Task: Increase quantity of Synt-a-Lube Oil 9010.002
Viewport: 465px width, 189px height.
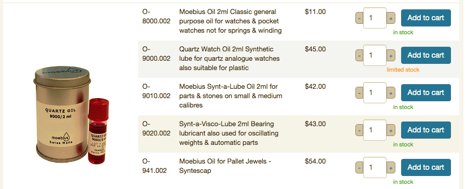Action: click(391, 93)
